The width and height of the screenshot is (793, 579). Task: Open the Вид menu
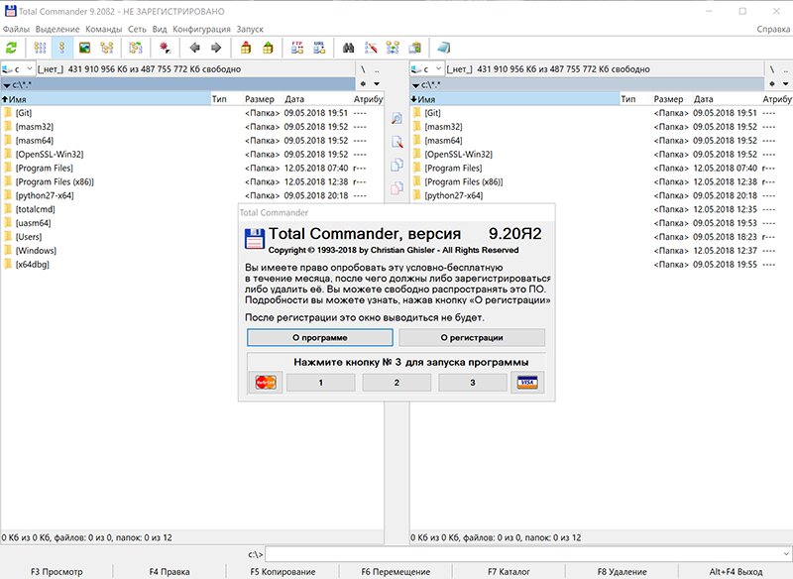point(160,30)
